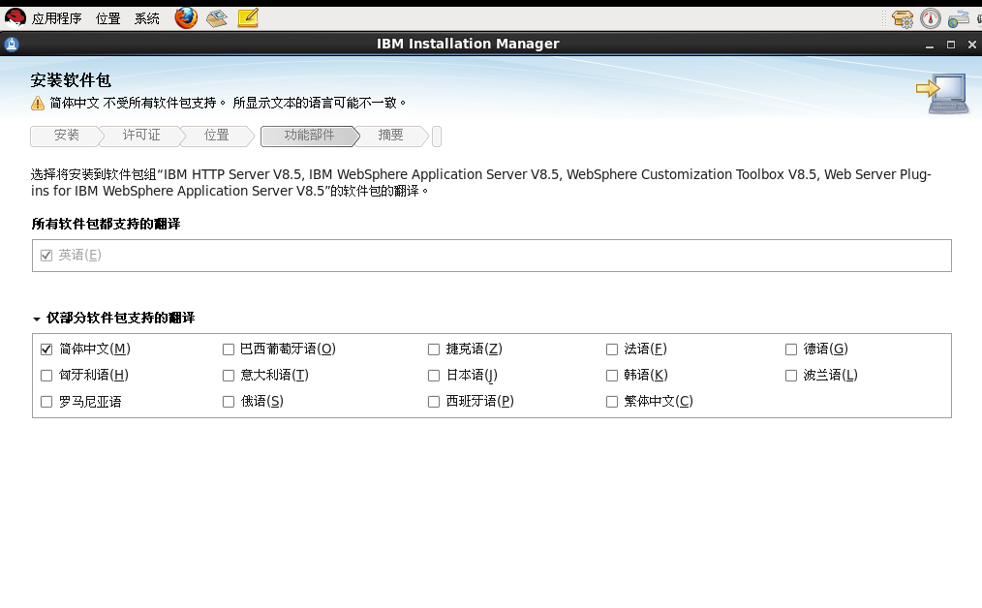Uncheck the 简体中文(M) checkbox
Viewport: 982px width, 608px height.
46,350
